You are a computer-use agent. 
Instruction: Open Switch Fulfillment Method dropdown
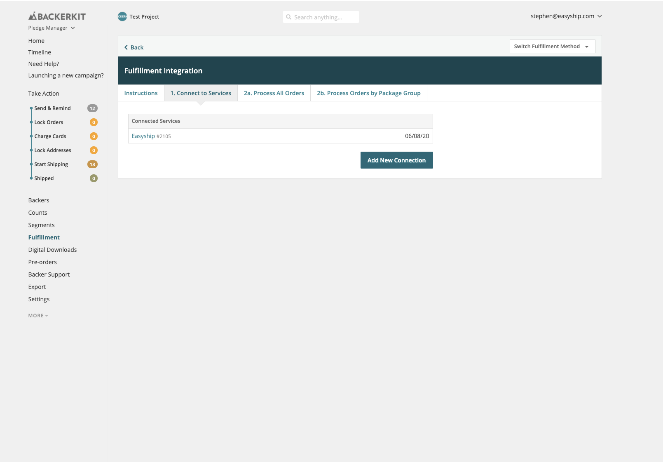pyautogui.click(x=552, y=47)
